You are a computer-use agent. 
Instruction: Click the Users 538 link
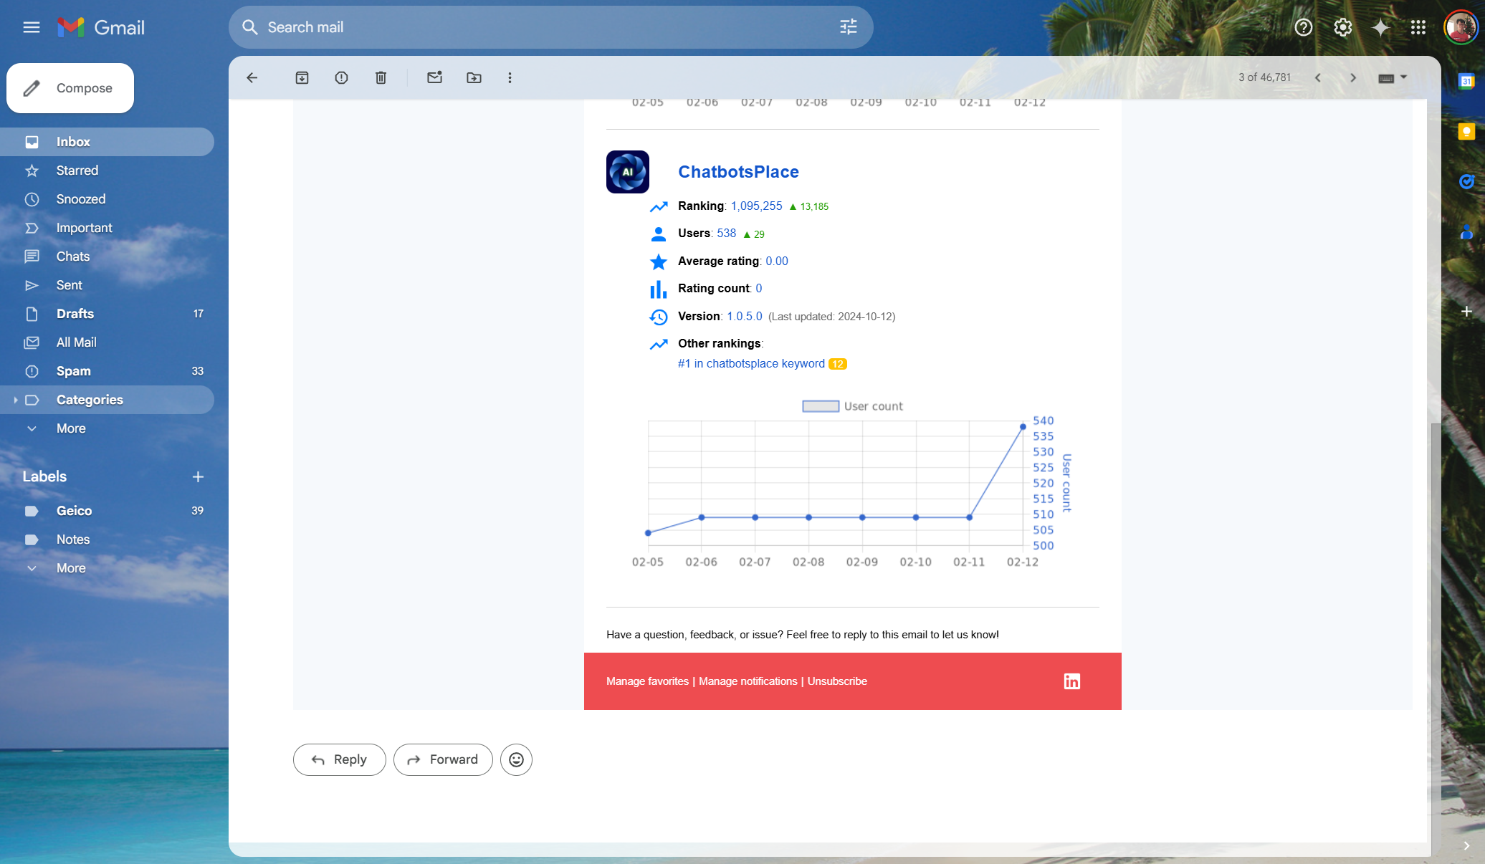(726, 234)
